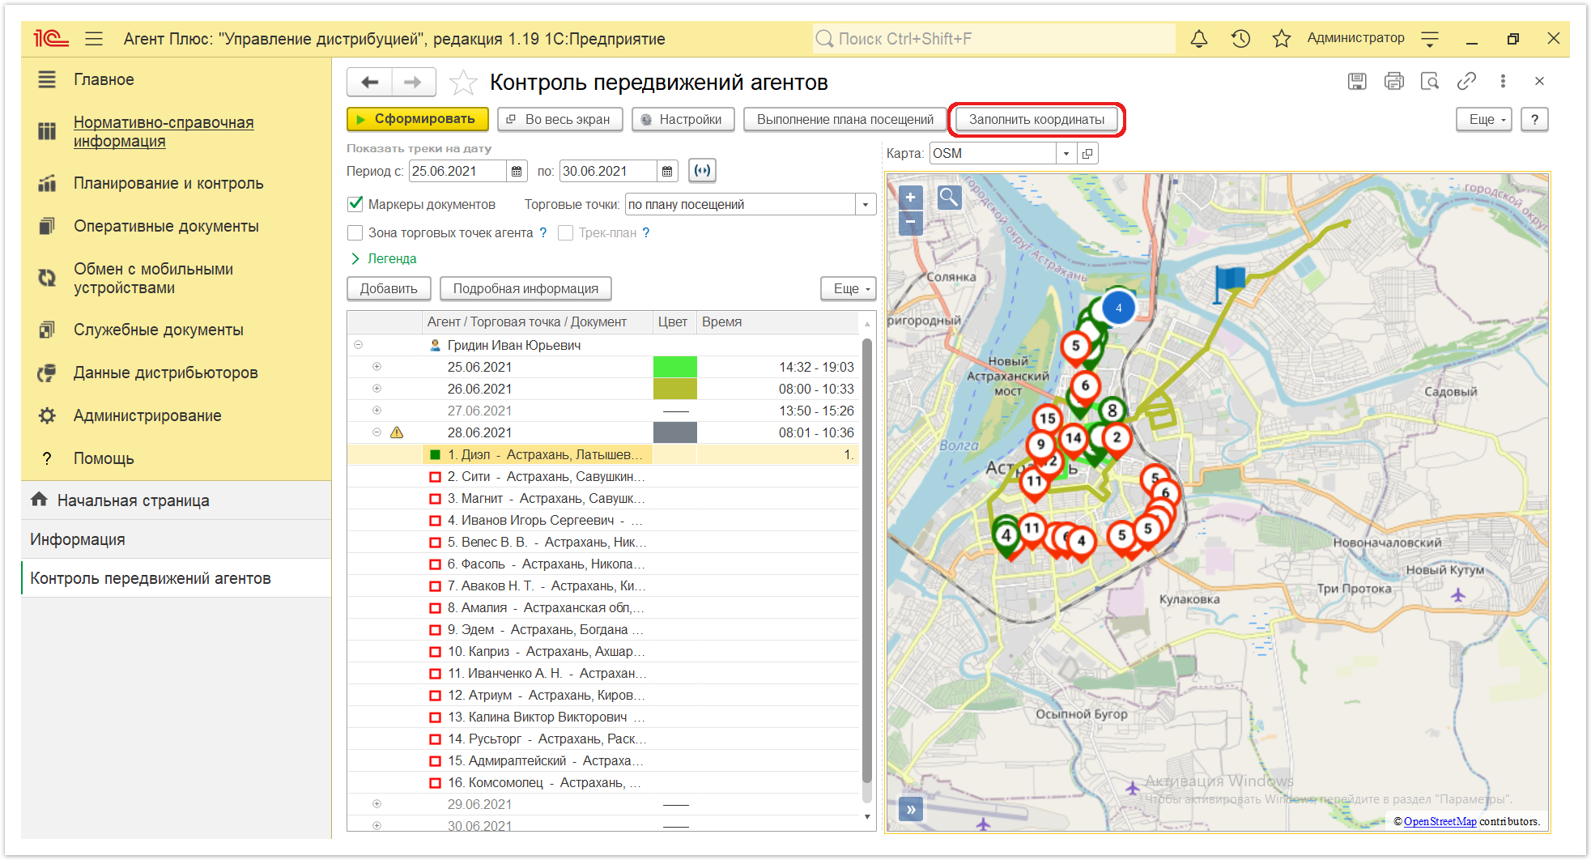Open map selection in separate window icon
The width and height of the screenshot is (1591, 860).
(x=1088, y=153)
